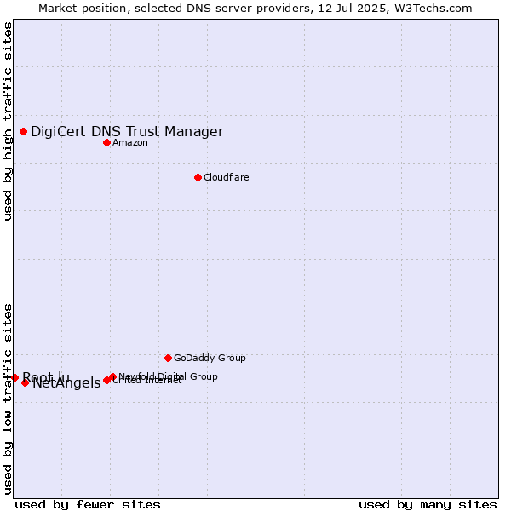The height and width of the screenshot is (511, 511).
Task: Click the GoDaddy Group data point
Action: pos(168,359)
